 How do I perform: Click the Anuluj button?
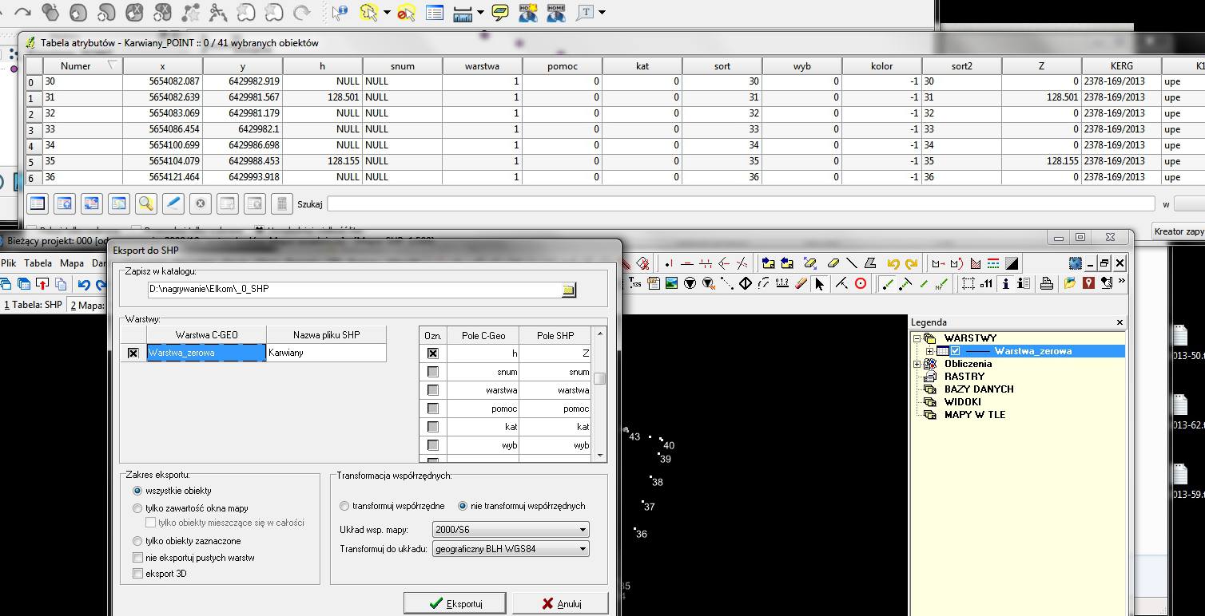(x=560, y=603)
